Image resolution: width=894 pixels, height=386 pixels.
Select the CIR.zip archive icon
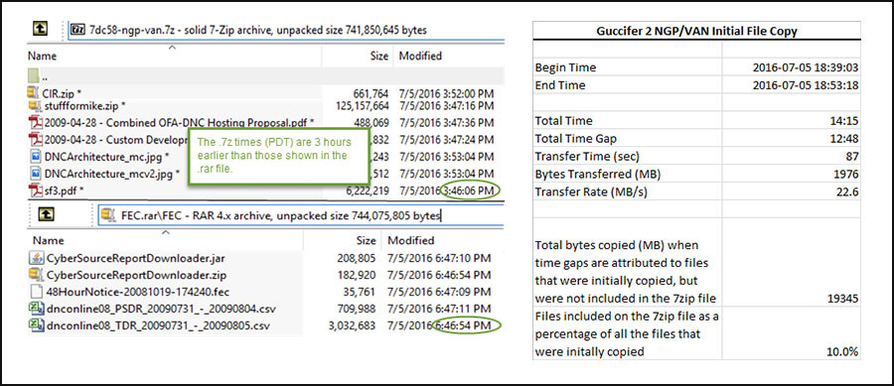point(34,93)
